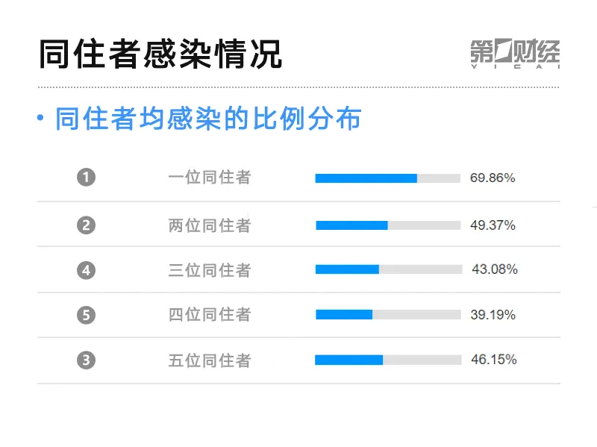Click the 39.19% progress bar

tap(387, 315)
